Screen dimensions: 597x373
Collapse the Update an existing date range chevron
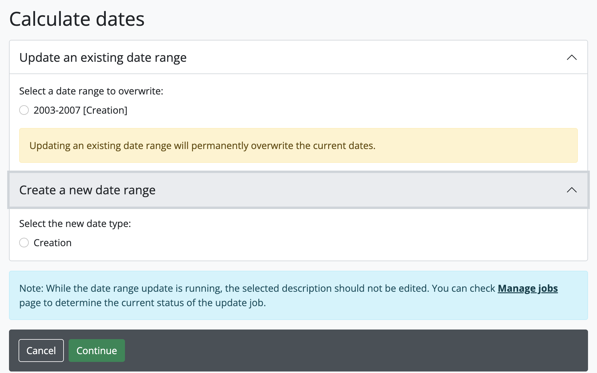(x=572, y=57)
